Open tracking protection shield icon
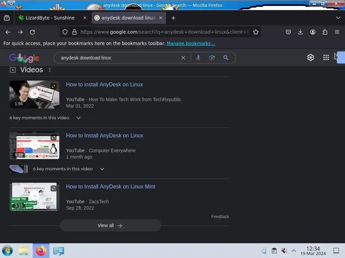Viewport: 345px width, 258px height. [65, 32]
